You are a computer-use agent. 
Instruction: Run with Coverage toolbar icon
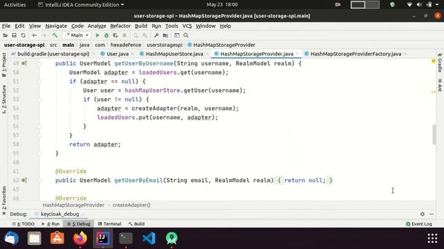115,35
